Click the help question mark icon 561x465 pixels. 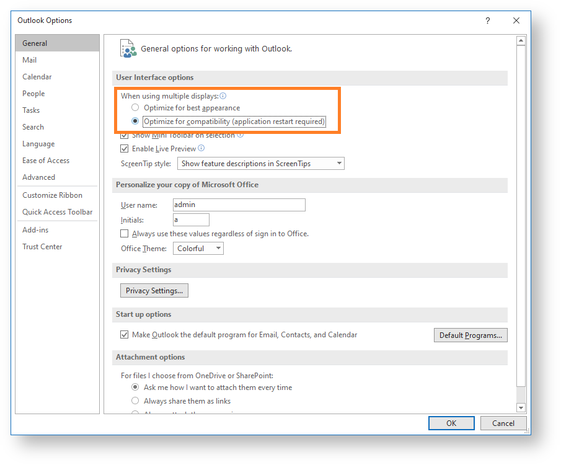(487, 20)
